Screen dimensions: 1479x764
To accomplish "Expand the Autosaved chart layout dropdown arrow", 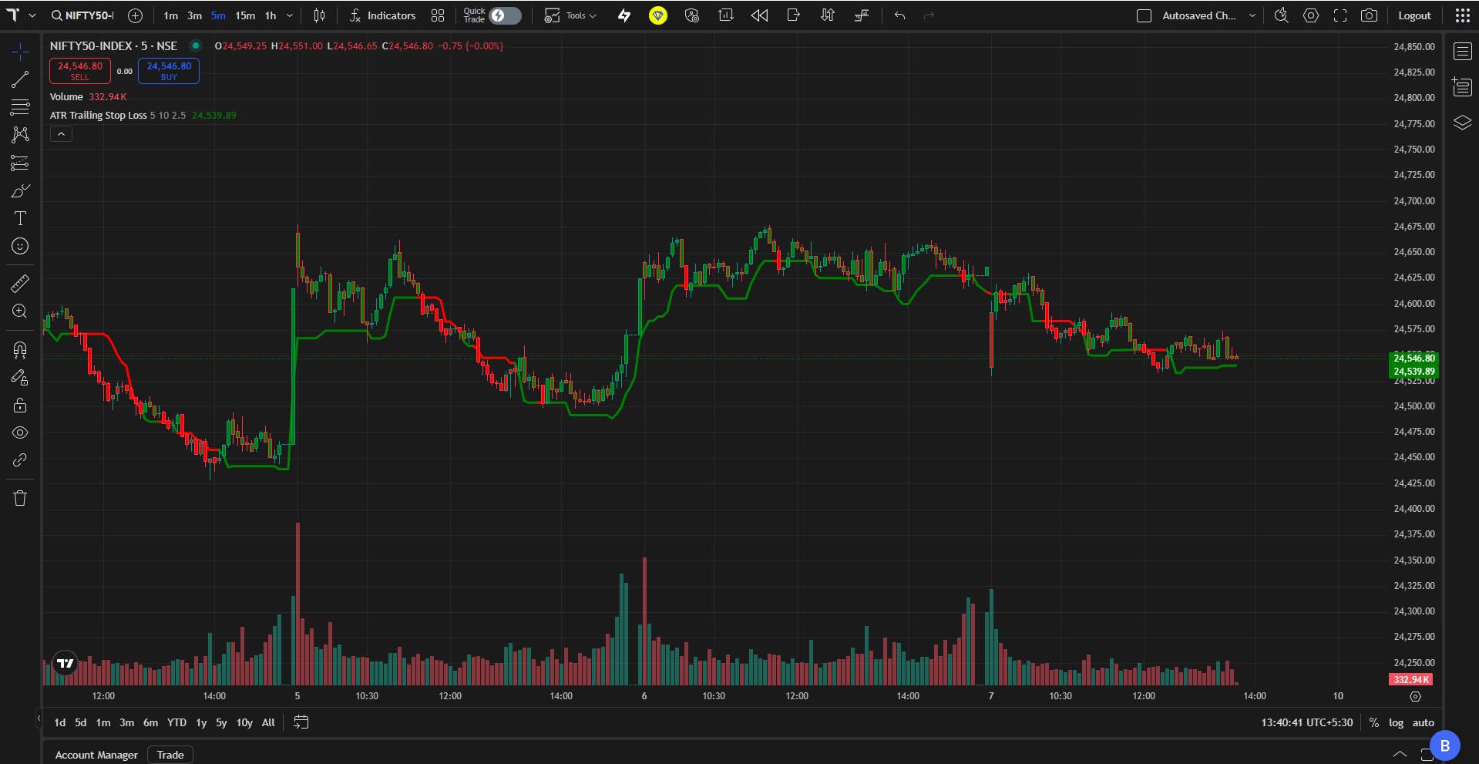I will [1252, 15].
